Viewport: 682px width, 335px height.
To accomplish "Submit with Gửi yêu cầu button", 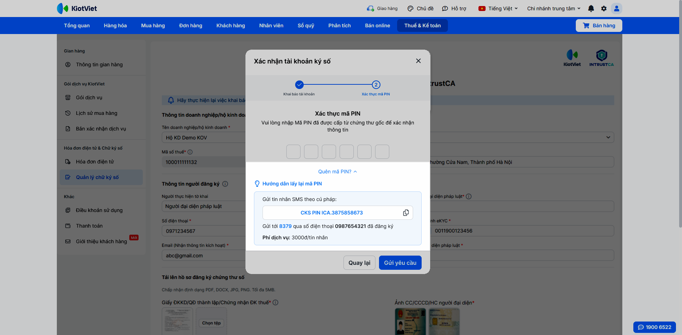I will pyautogui.click(x=400, y=263).
